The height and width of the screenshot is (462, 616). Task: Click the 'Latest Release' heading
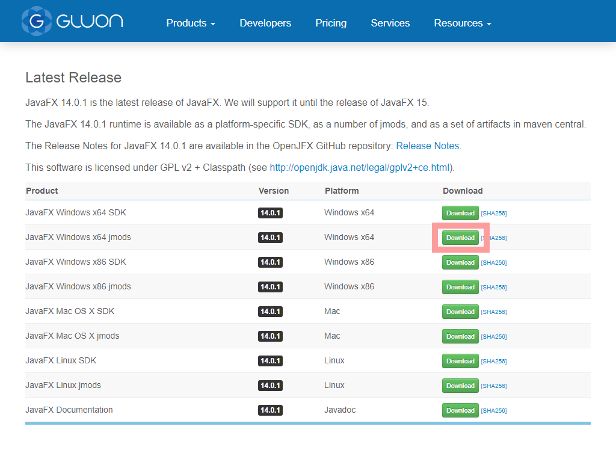73,78
